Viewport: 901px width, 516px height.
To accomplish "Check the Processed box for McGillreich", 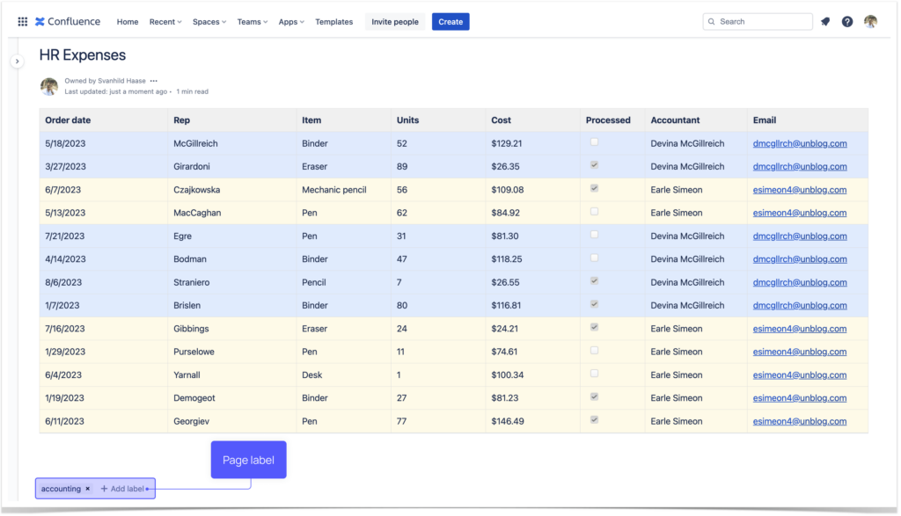I will point(593,142).
